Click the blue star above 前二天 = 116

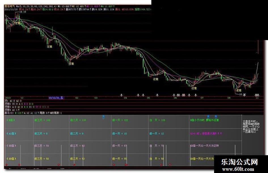(104, 117)
